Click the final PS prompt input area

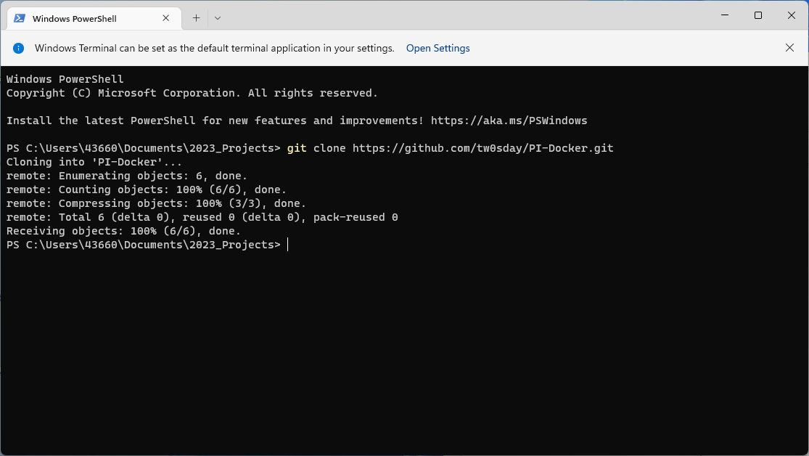click(x=288, y=245)
